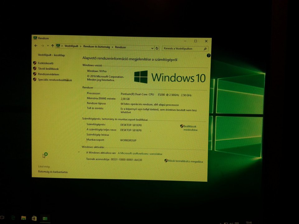This screenshot has height=224, width=299.
Task: Click the address bar computer icon
Action: pyautogui.click(x=58, y=46)
